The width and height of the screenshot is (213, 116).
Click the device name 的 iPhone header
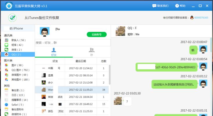coord(18,28)
